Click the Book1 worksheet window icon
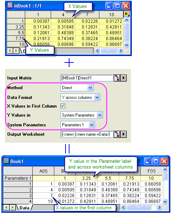This screenshot has width=171, height=213. (x=6, y=161)
